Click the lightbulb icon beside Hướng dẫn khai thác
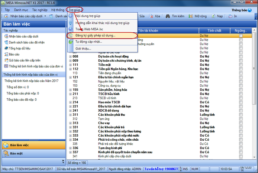The image size is (258, 173). pos(71,23)
